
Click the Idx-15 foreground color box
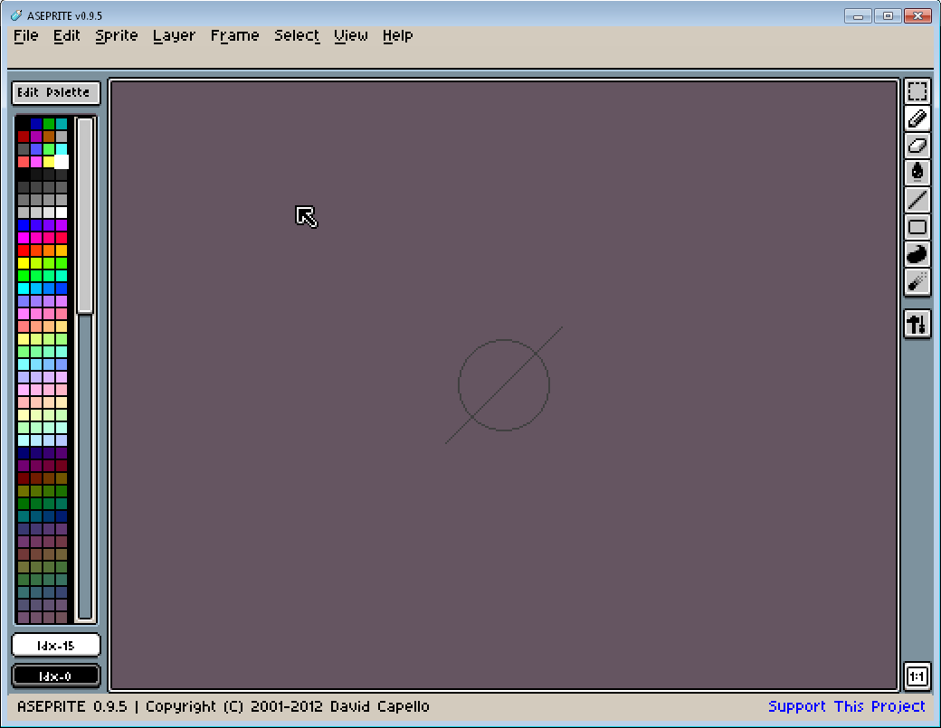pos(56,645)
